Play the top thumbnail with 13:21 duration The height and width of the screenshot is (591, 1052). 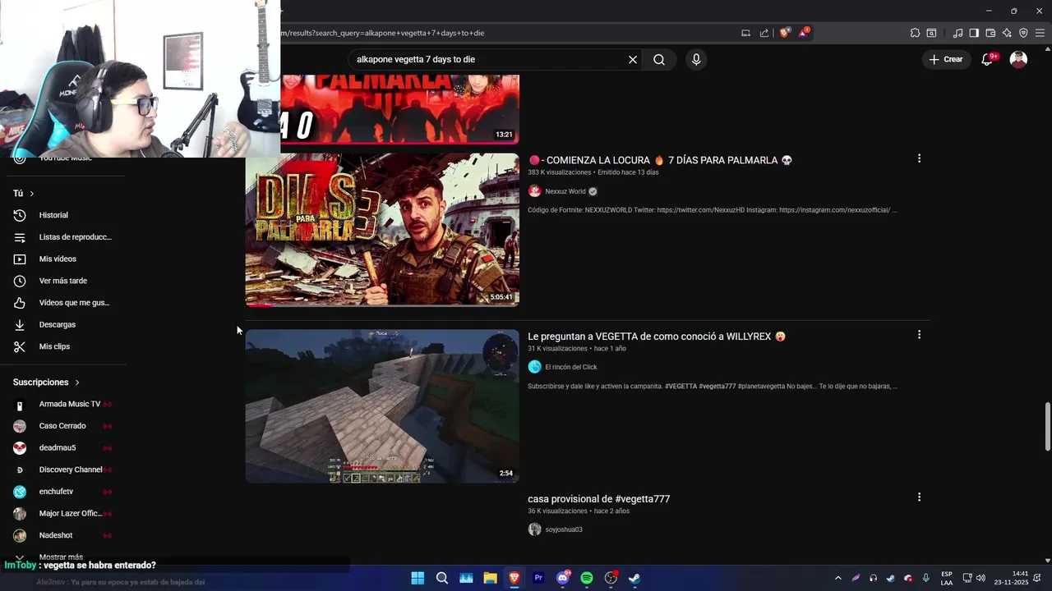click(399, 109)
